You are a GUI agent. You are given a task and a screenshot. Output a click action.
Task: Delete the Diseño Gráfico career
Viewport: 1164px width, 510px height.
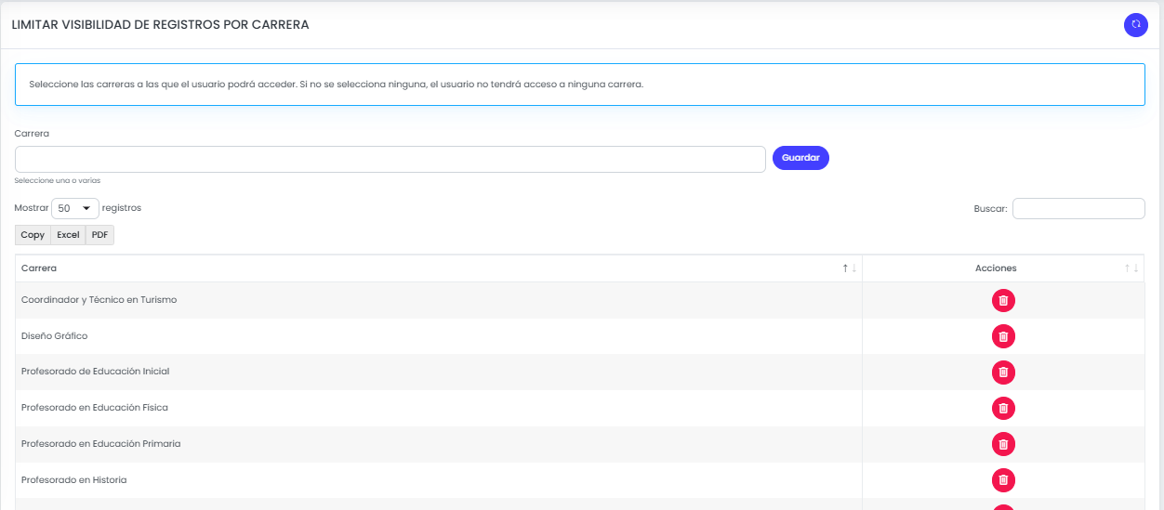[1003, 336]
